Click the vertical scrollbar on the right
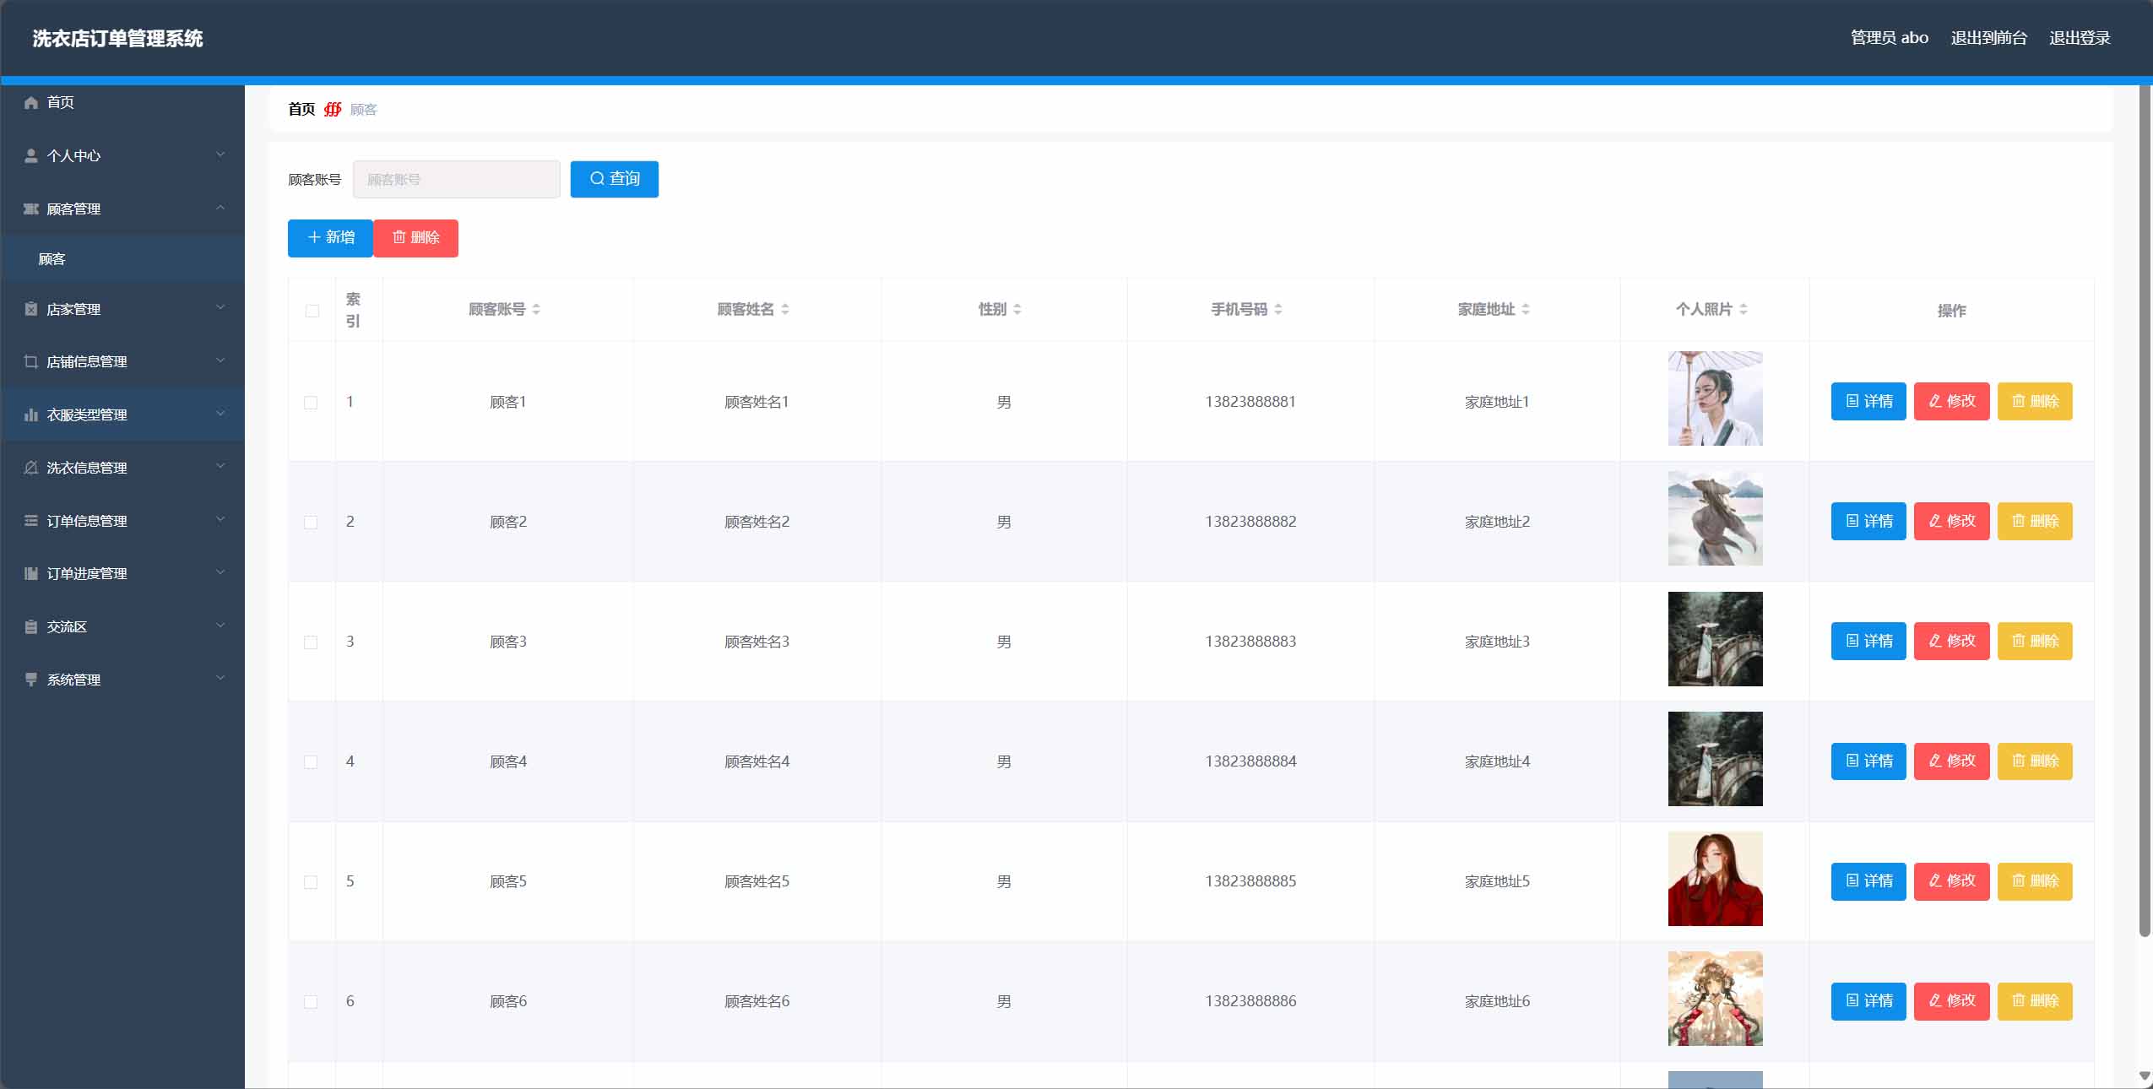The image size is (2153, 1089). (x=2145, y=511)
